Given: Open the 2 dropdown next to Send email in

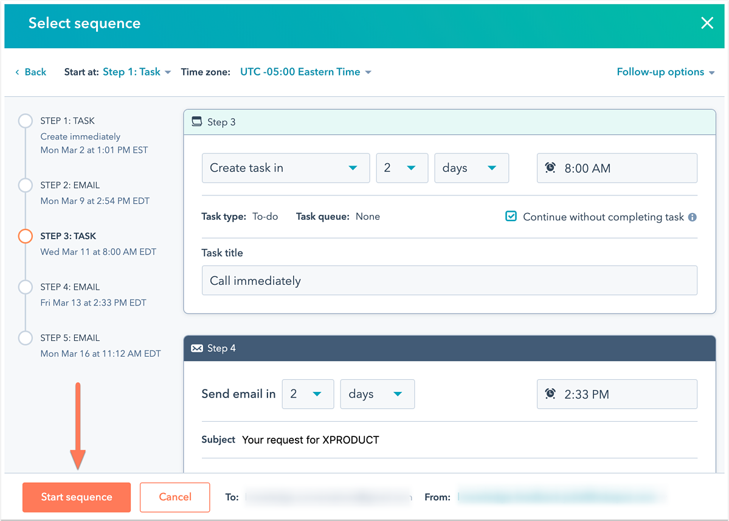Looking at the screenshot, I should pyautogui.click(x=308, y=394).
